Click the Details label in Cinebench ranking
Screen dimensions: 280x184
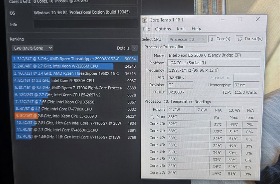[123, 48]
